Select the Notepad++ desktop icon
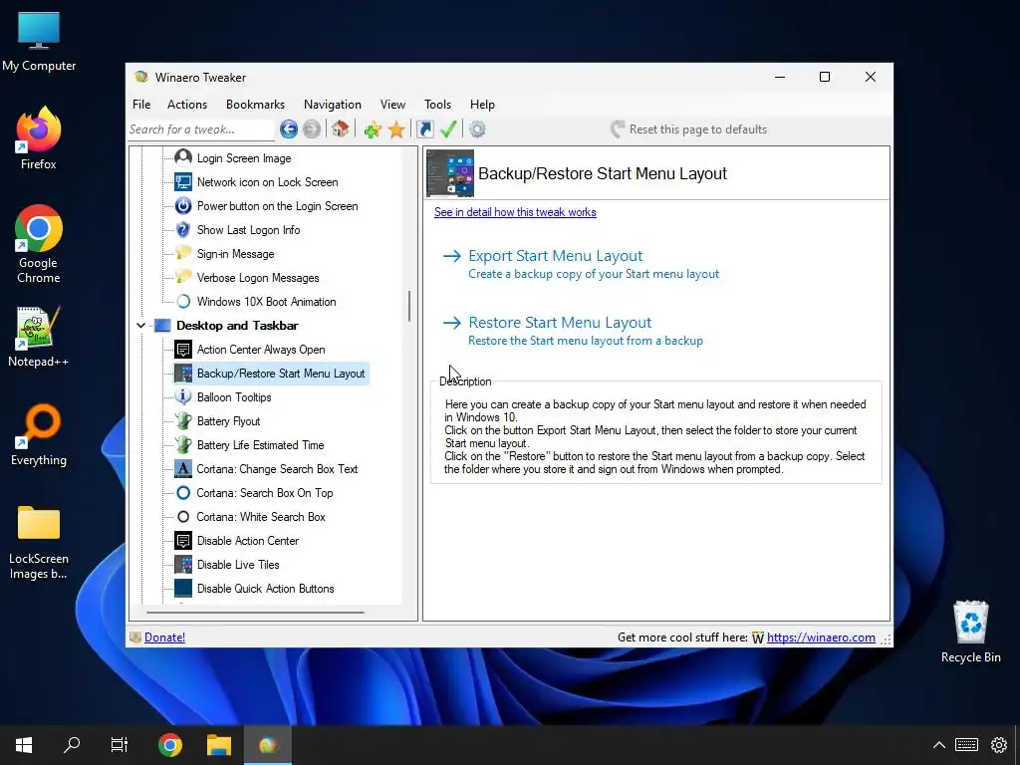 tap(39, 327)
